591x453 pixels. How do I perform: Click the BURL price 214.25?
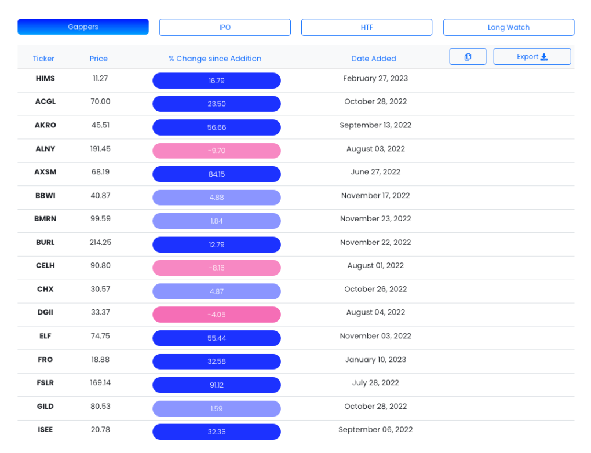click(100, 242)
